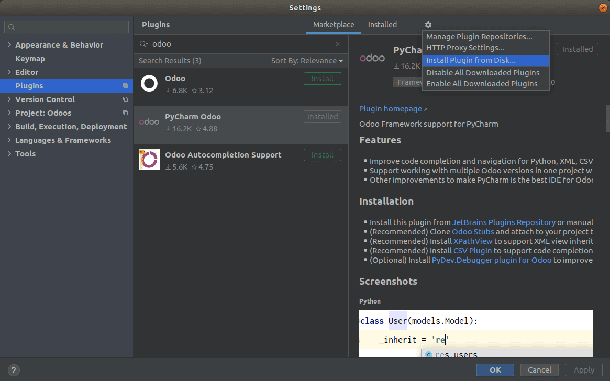
Task: Click the help question mark button
Action: tap(14, 370)
